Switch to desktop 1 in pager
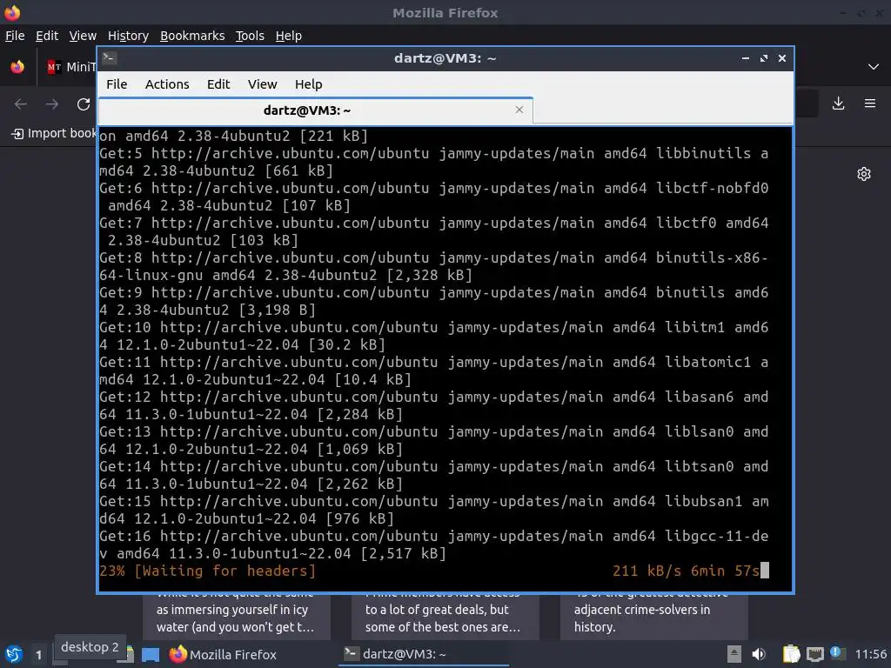The image size is (891, 668). point(38,654)
